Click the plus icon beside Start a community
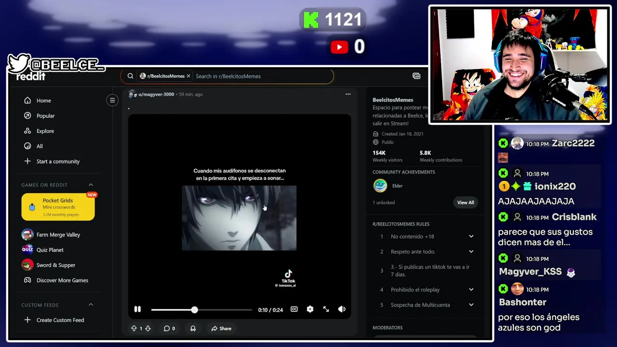Viewport: 617px width, 347px height. (x=27, y=161)
